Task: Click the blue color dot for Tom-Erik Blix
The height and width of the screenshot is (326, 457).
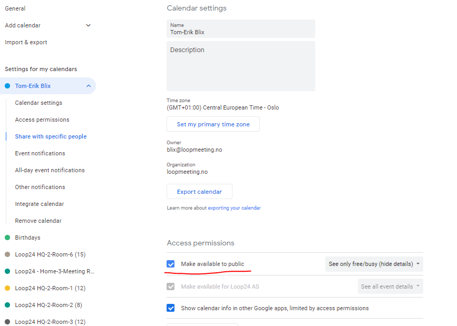Action: pos(7,86)
